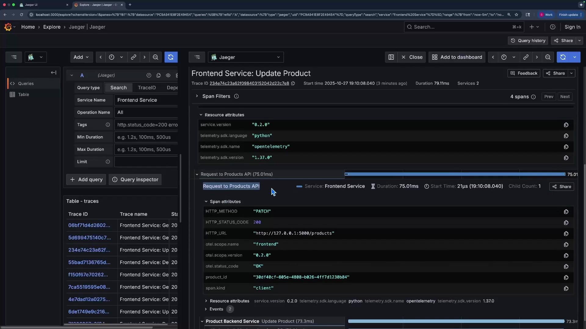Screen dimensions: 586x329
Task: Open the help menu question icon
Action: click(552, 27)
